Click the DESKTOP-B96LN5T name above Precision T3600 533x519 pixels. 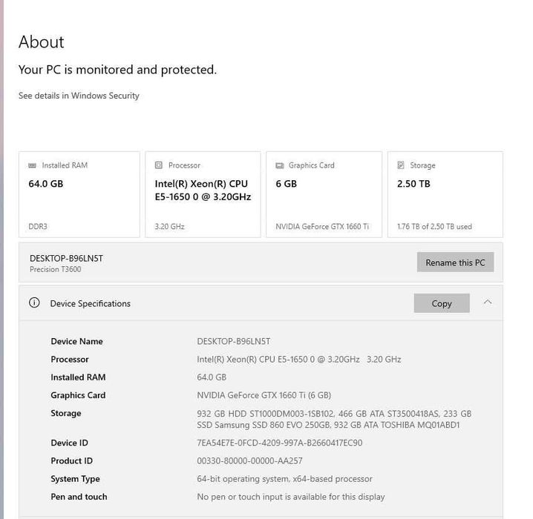click(66, 258)
